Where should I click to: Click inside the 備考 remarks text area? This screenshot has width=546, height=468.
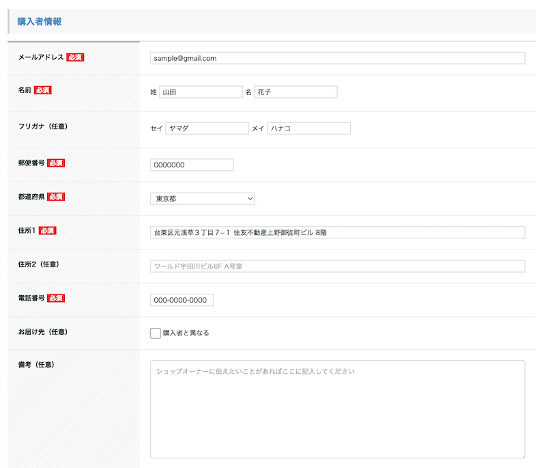point(337,409)
